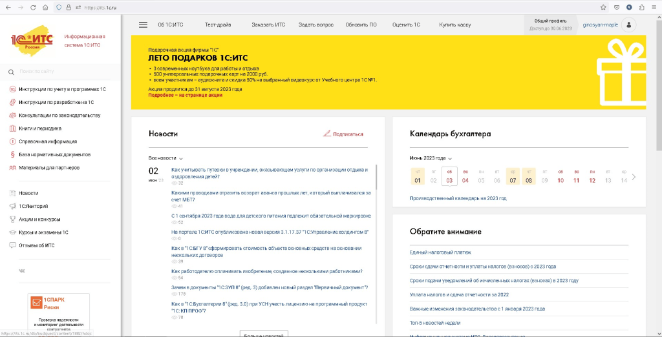Image resolution: width=662 pixels, height=337 pixels.
Task: Go to browser home page icon
Action: coord(45,7)
